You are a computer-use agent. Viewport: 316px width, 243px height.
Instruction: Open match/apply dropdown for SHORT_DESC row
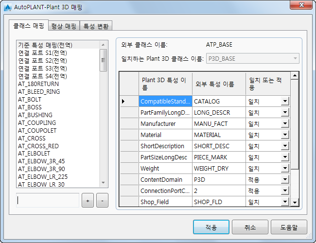tap(285, 146)
